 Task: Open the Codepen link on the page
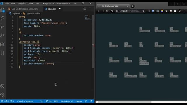[x=159, y=45]
